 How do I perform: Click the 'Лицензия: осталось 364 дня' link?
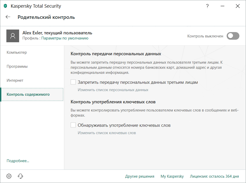(214, 176)
